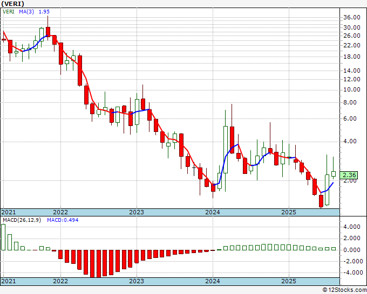Click the 18.00 price axis label

[x=352, y=57]
